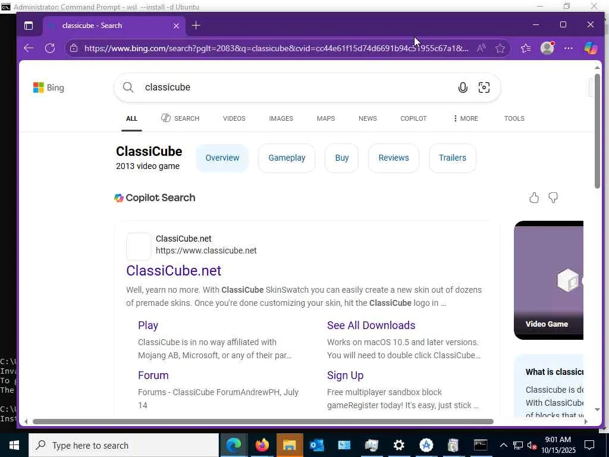Click the magnifier search icon in Bing box
This screenshot has width=609, height=457.
(x=128, y=87)
